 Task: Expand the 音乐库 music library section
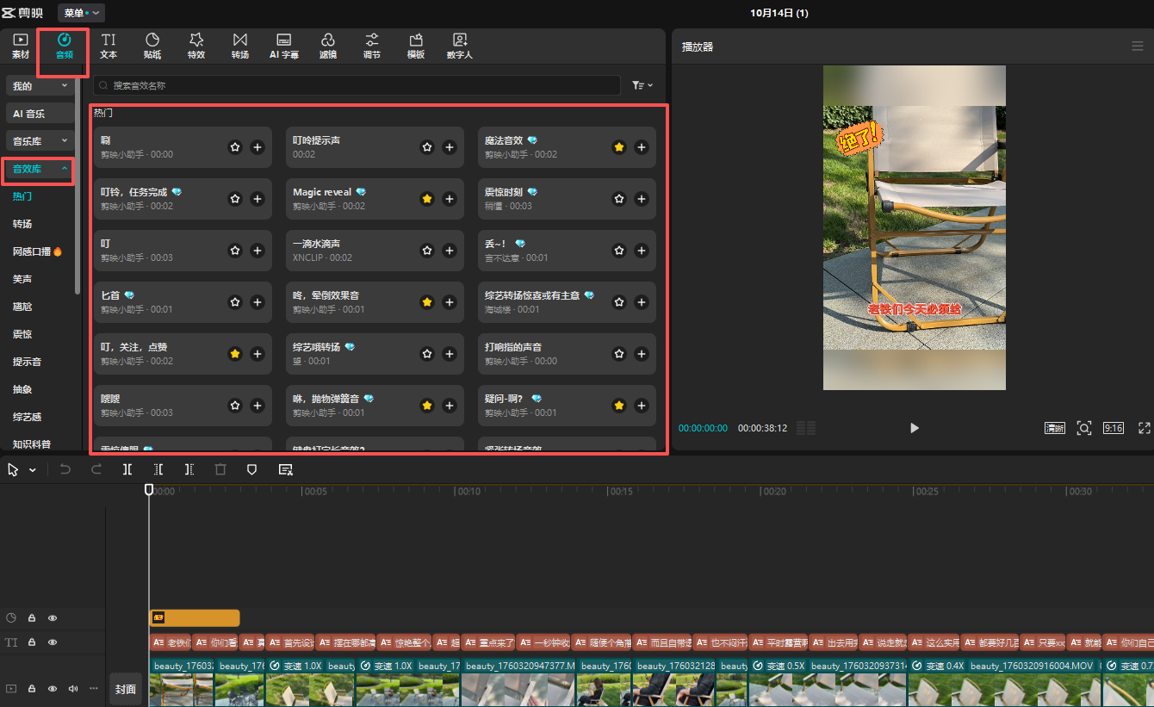click(40, 140)
